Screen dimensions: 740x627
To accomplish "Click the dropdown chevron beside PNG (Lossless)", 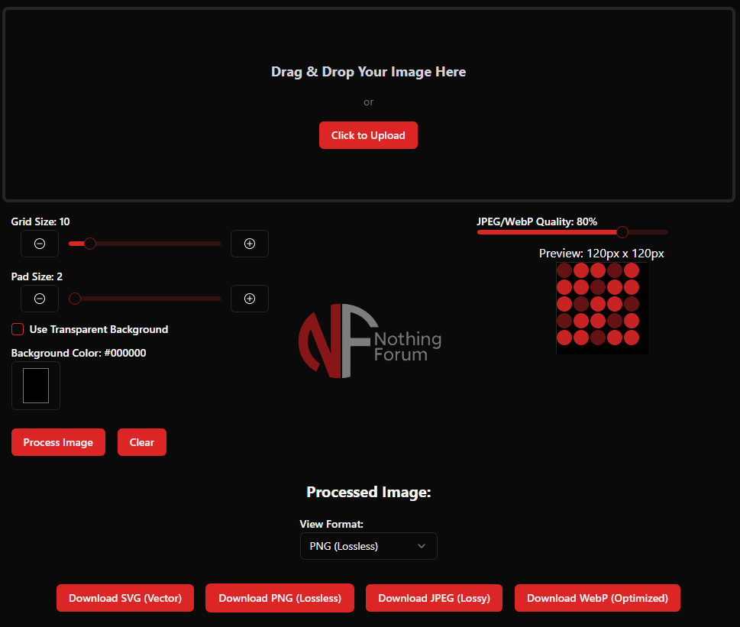I will tap(422, 546).
